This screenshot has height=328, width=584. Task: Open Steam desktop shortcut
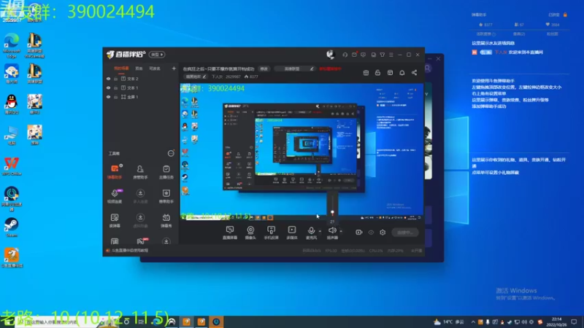(x=12, y=227)
